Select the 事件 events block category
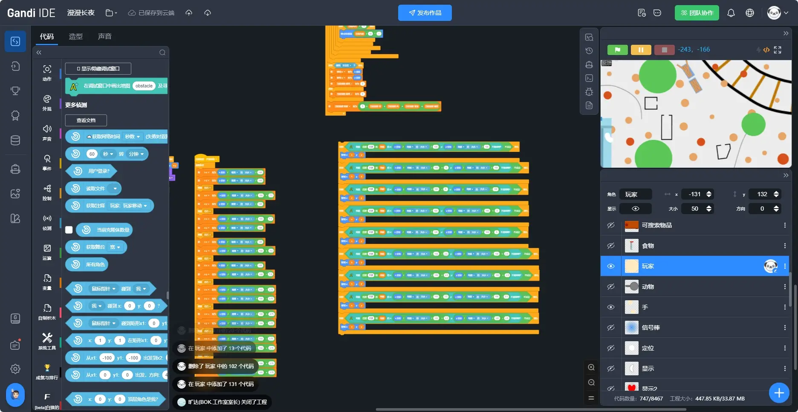Viewport: 798px width, 412px height. click(47, 162)
